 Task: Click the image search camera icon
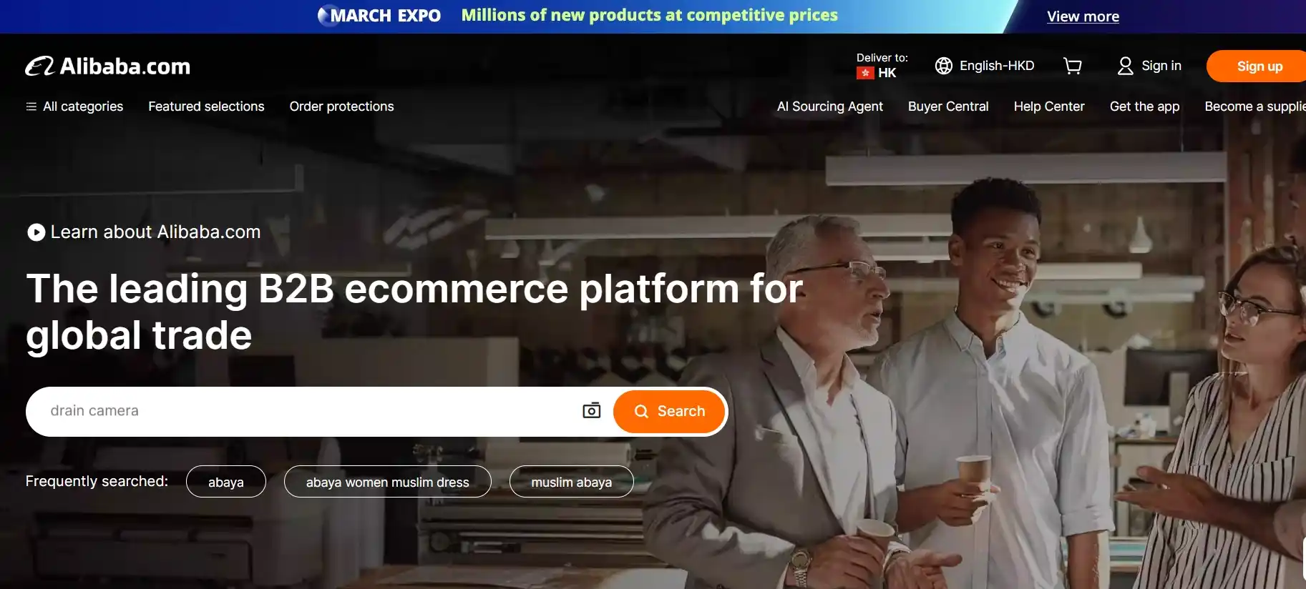click(x=592, y=410)
